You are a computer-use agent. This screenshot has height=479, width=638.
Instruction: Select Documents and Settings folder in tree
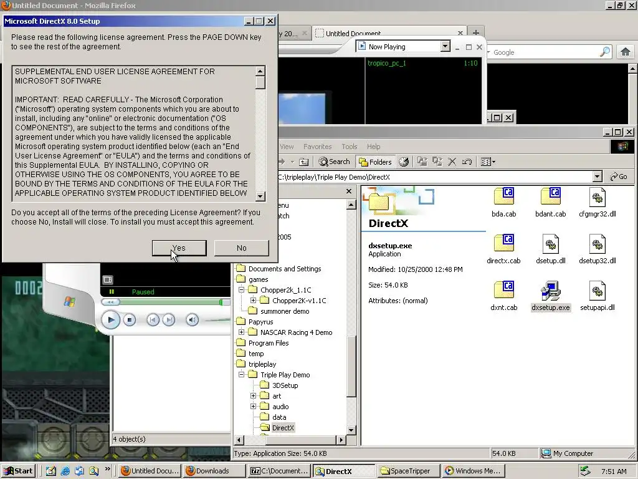tap(284, 269)
